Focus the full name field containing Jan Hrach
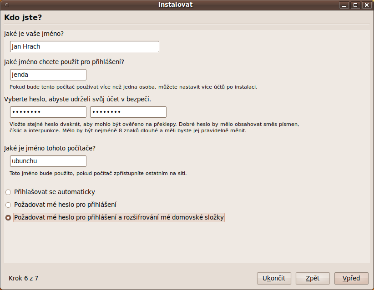The height and width of the screenshot is (290, 374). point(85,46)
